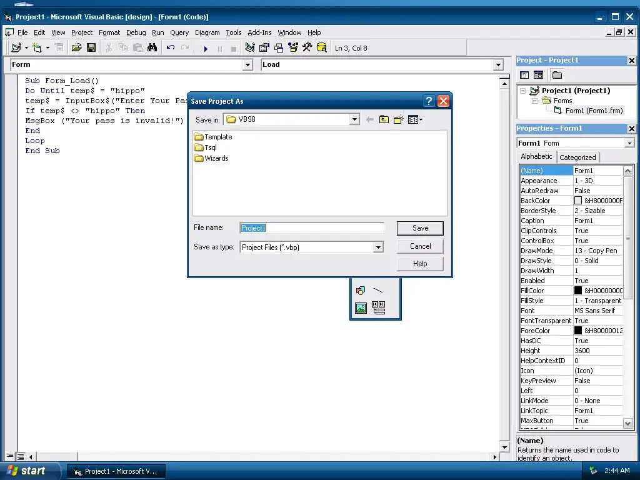Open Object Browser toolbar icon

293,47
